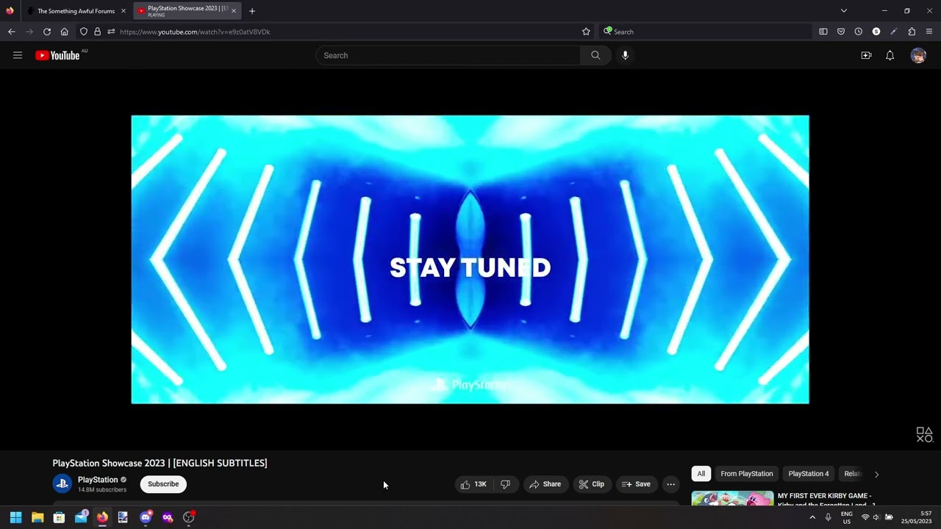
Task: Show next topic chips with the right chevron
Action: [x=876, y=474]
